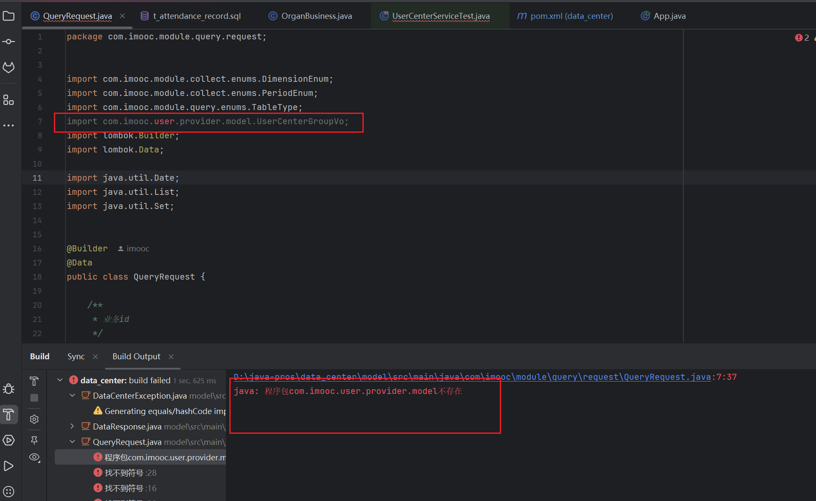Close the QueryRequest.java tab
Viewport: 816px width, 501px height.
[122, 16]
